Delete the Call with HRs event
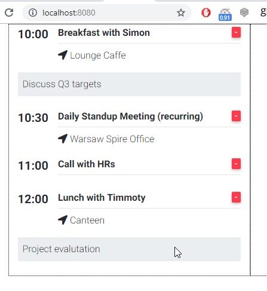Viewport: 267px width, 291px height. (x=236, y=164)
